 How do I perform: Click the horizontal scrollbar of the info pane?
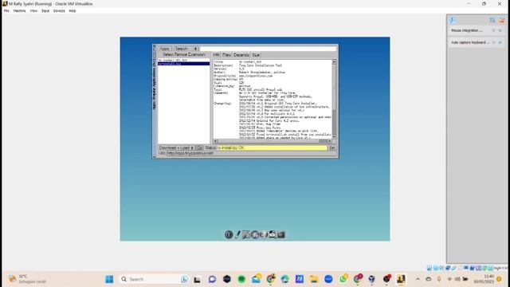[x=273, y=141]
